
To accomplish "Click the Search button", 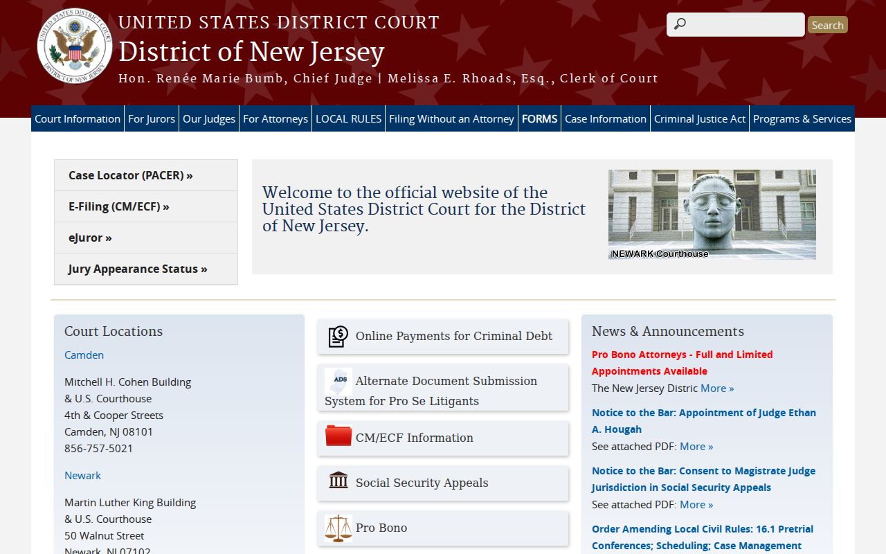I will 828,25.
